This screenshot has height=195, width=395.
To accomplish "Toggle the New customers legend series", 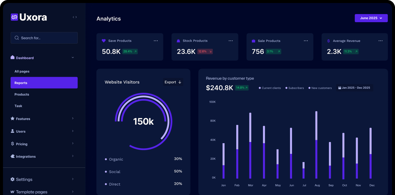I will (x=320, y=88).
